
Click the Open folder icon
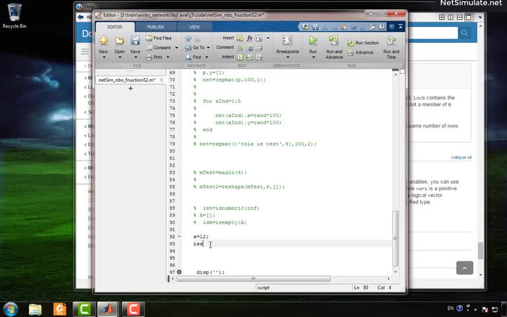click(119, 40)
